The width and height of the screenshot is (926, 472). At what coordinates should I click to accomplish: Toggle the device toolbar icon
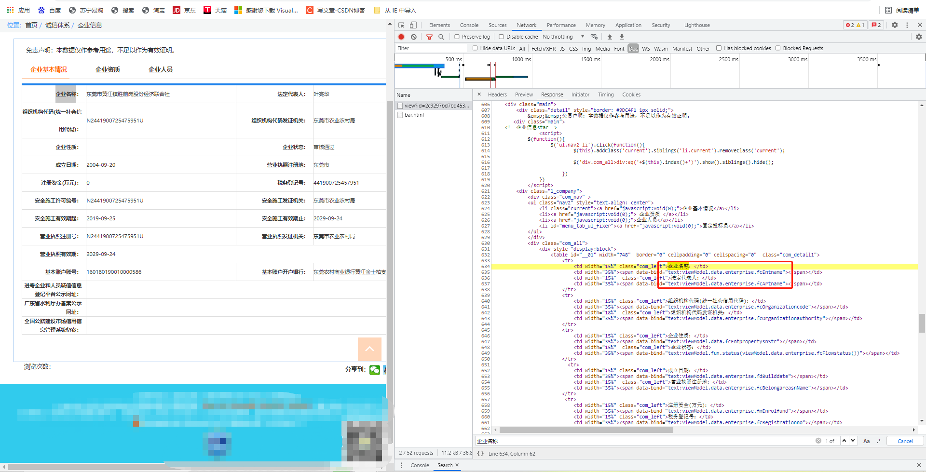413,25
